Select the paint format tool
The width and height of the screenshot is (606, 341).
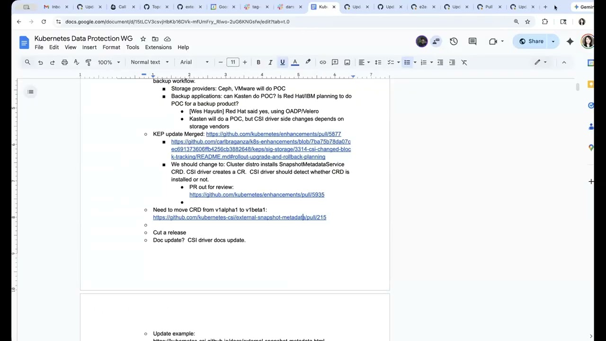(88, 62)
